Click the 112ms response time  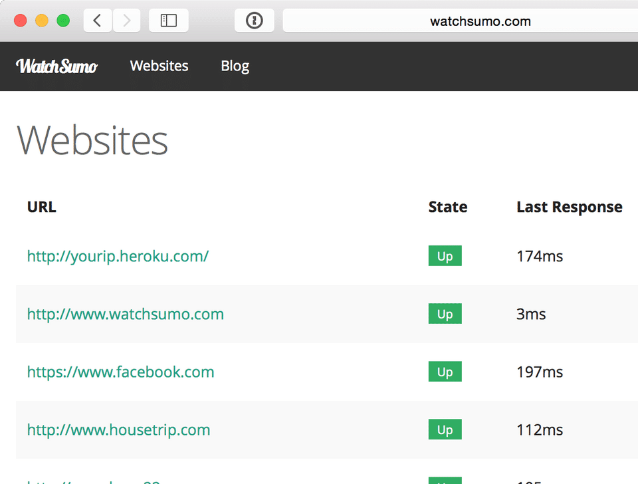click(540, 430)
